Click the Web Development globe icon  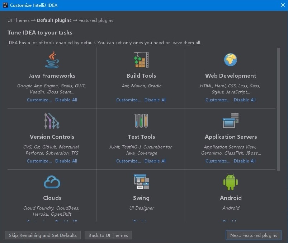(x=231, y=60)
